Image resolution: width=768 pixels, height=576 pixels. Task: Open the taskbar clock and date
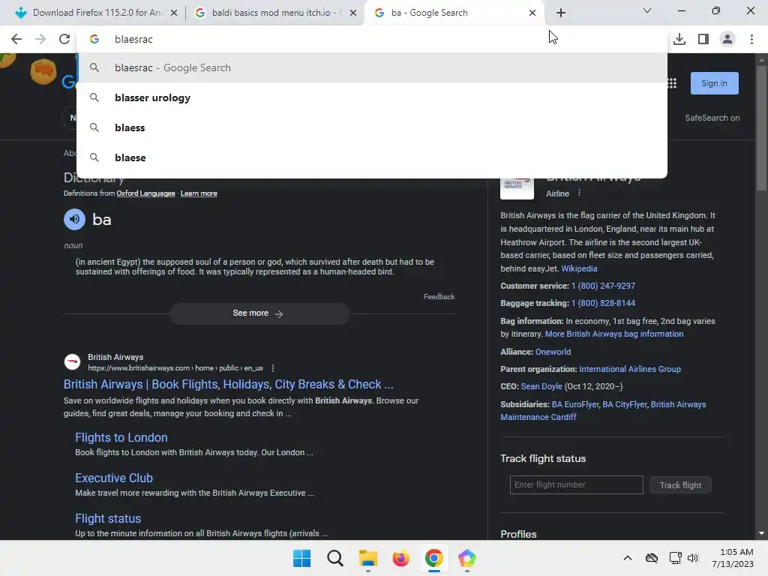click(x=732, y=558)
